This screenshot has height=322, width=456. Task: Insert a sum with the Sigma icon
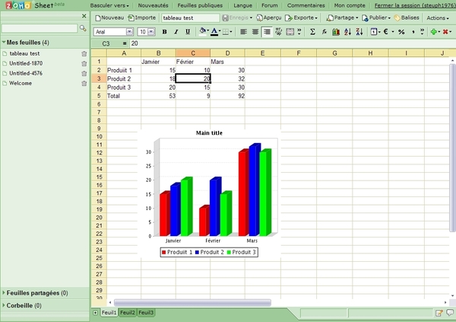[312, 32]
